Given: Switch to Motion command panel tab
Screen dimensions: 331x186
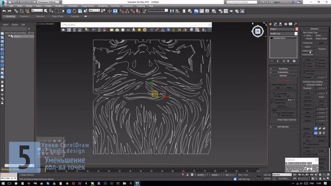Looking at the screenshot, I should [285, 24].
